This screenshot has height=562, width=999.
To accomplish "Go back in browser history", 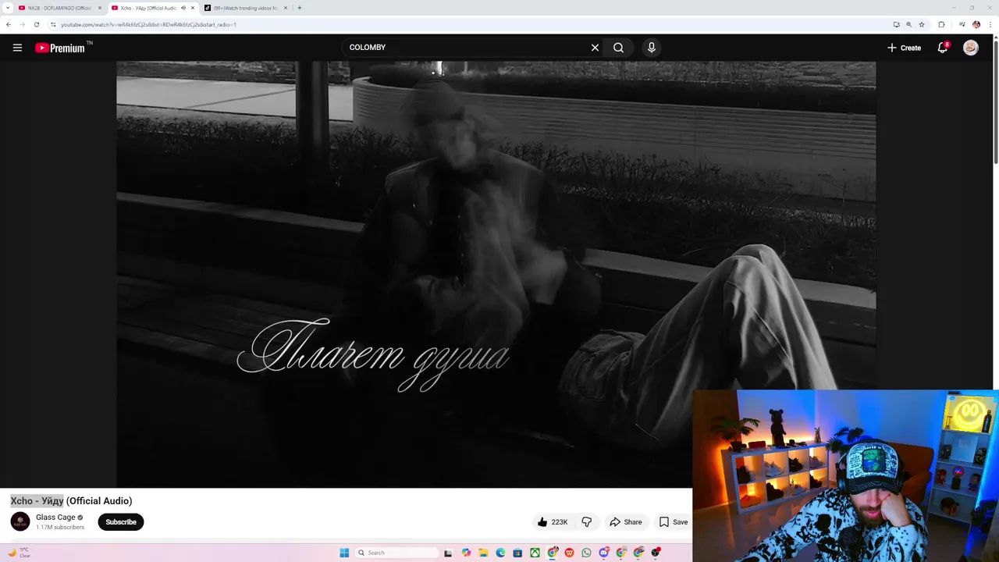I will [9, 24].
